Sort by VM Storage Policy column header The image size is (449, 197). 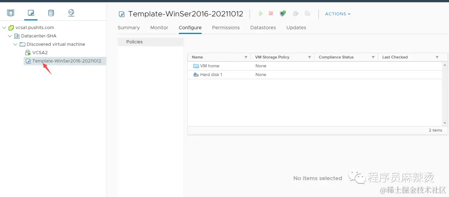pos(272,57)
